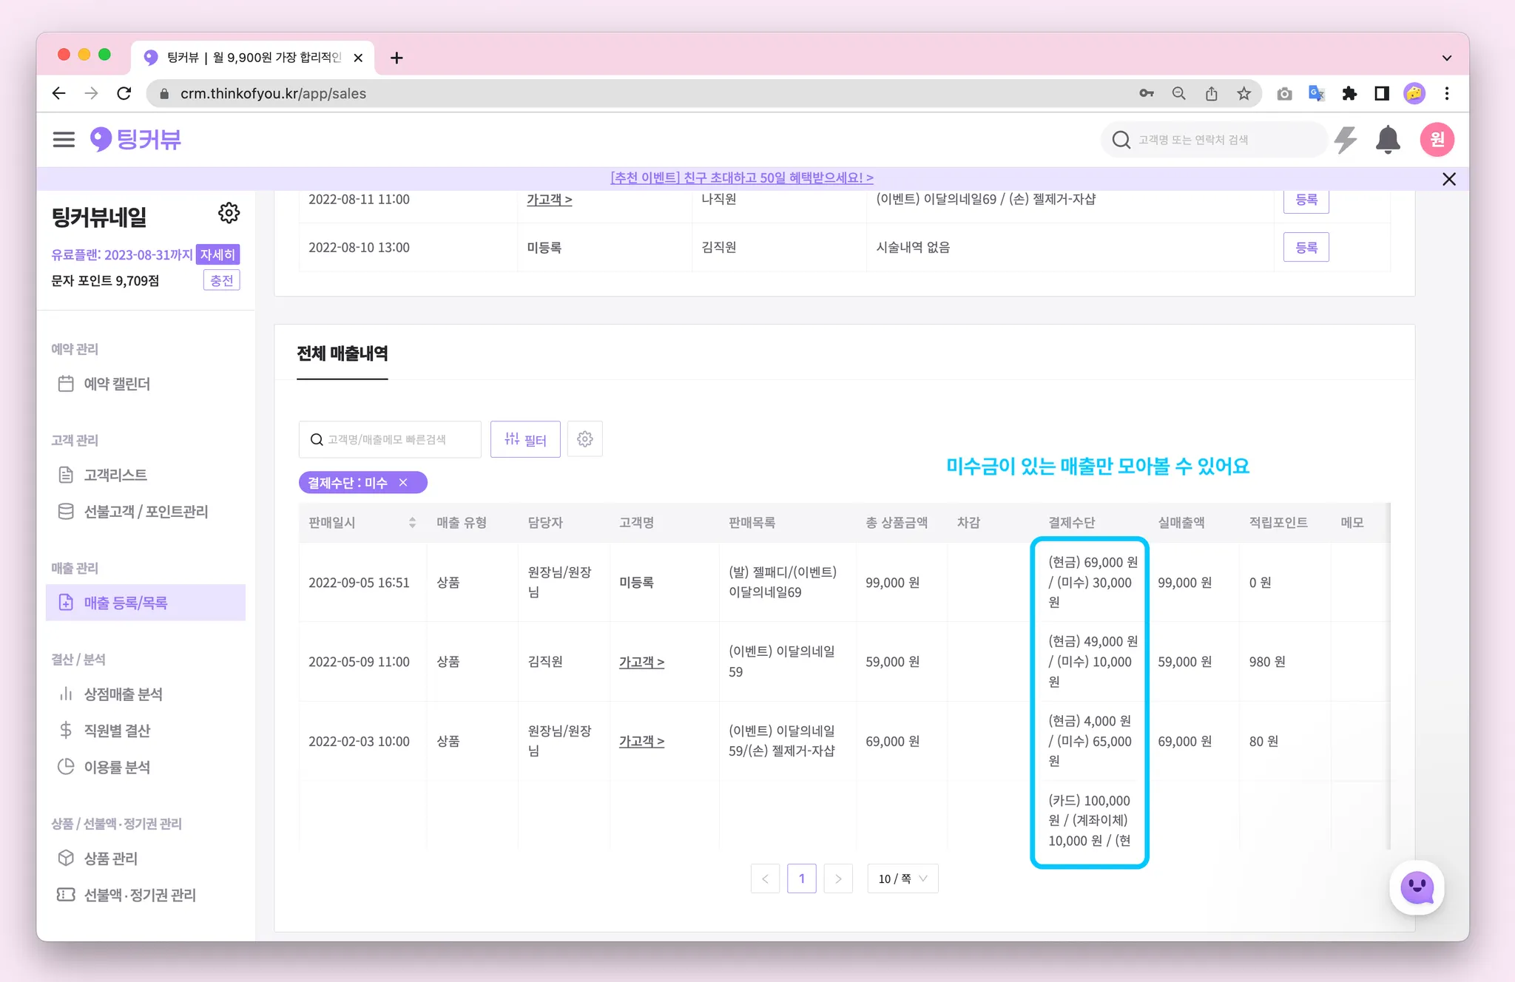This screenshot has height=982, width=1515.
Task: Remove the 결제수단 : 미수 filter chip
Action: point(403,483)
